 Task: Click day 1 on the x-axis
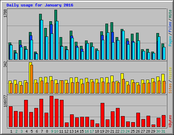pos(11,131)
